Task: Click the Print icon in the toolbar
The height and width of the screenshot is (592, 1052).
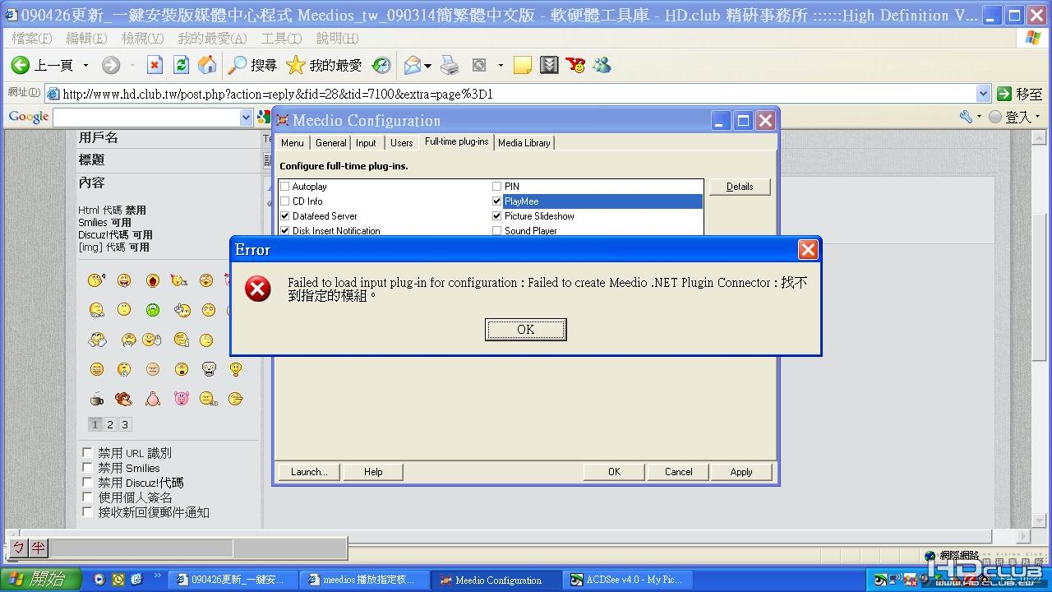Action: 450,65
